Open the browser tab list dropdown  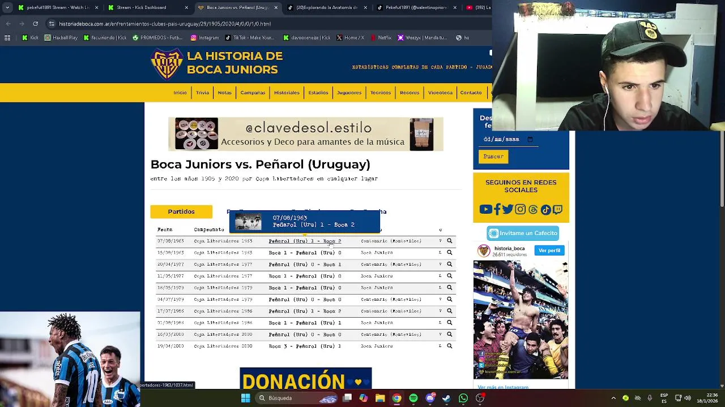pos(6,8)
